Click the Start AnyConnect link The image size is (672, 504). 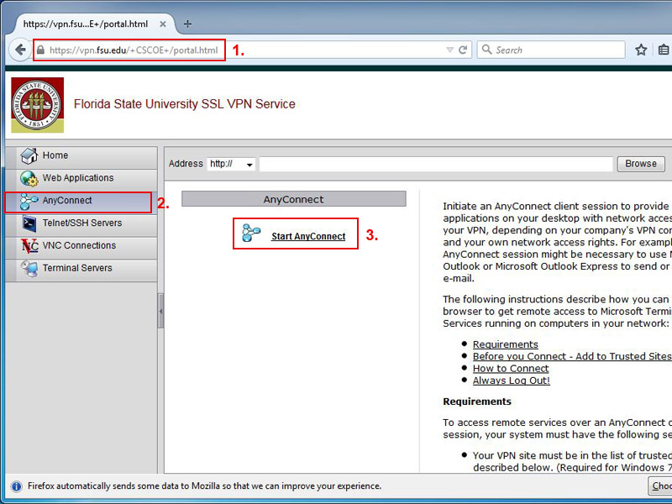pyautogui.click(x=307, y=237)
